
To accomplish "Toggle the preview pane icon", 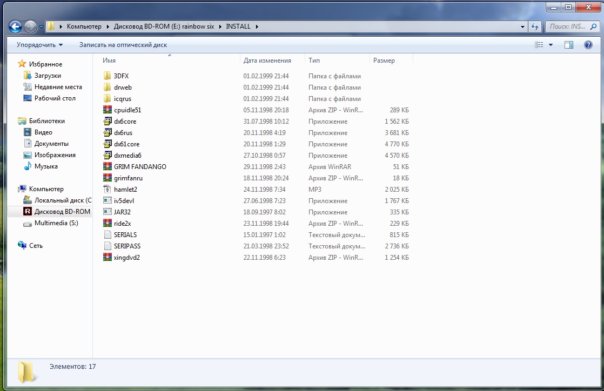I will (x=568, y=45).
